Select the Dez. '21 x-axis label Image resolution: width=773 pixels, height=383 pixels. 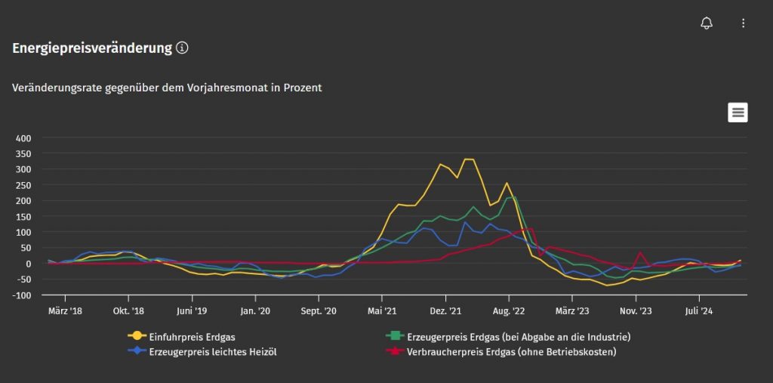point(446,310)
